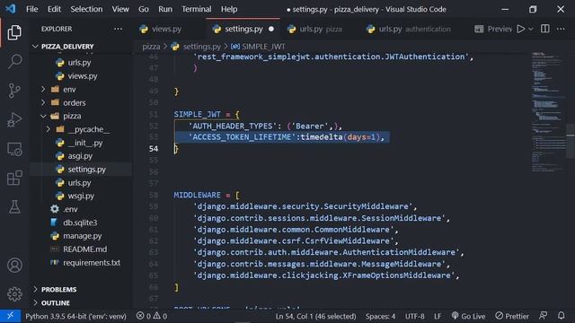
Task: Expand the env folder
Action: pos(69,90)
